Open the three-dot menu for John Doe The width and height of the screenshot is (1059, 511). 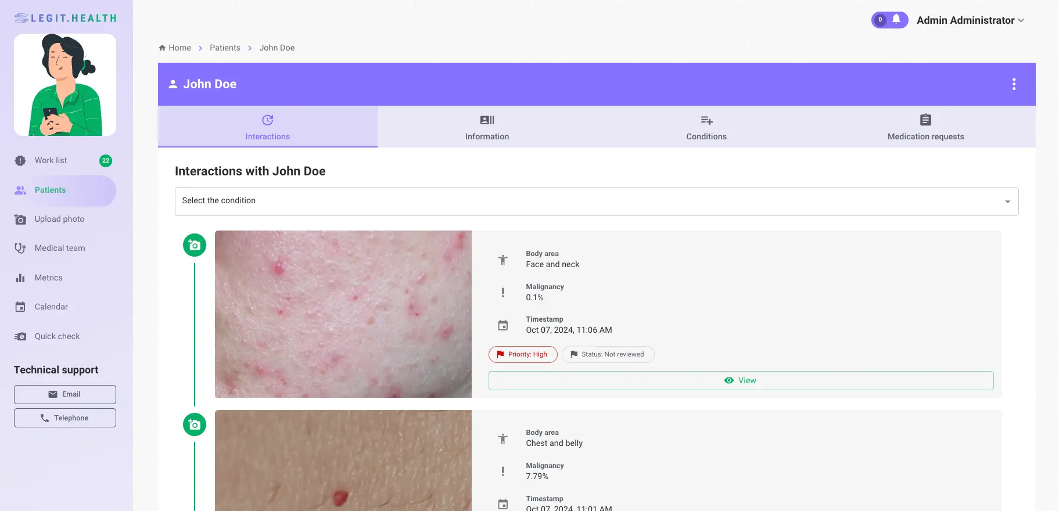tap(1014, 84)
